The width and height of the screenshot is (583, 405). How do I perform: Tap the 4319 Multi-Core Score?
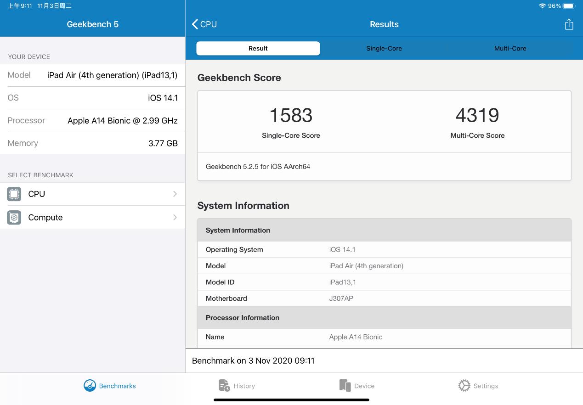point(477,116)
